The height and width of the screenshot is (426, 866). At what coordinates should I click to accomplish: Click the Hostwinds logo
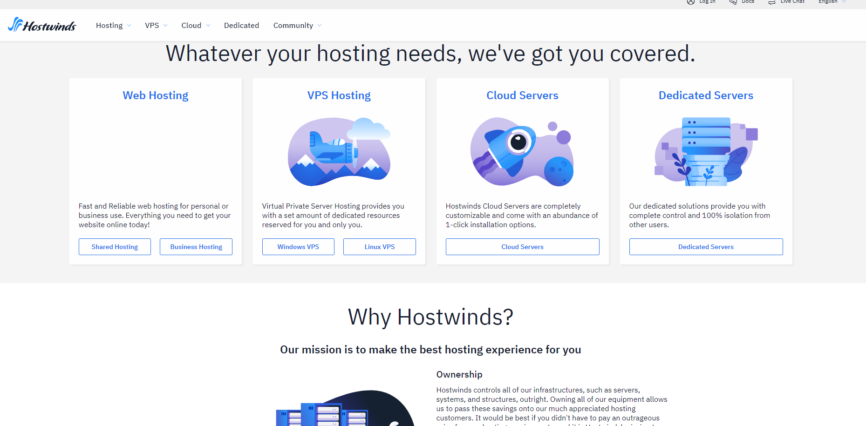[x=42, y=25]
